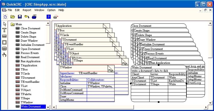Viewport: 214px width, 111px height.
Task: Flip the TWindow card
Action: [x=111, y=70]
